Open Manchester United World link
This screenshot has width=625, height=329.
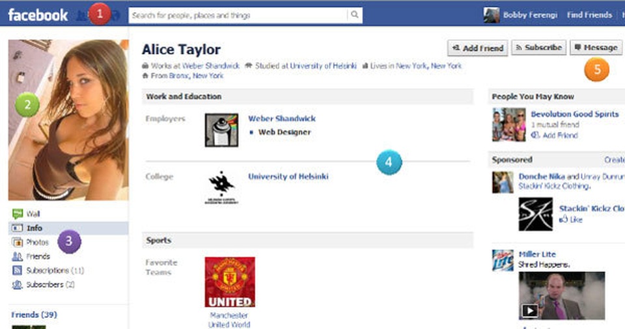[x=229, y=320]
